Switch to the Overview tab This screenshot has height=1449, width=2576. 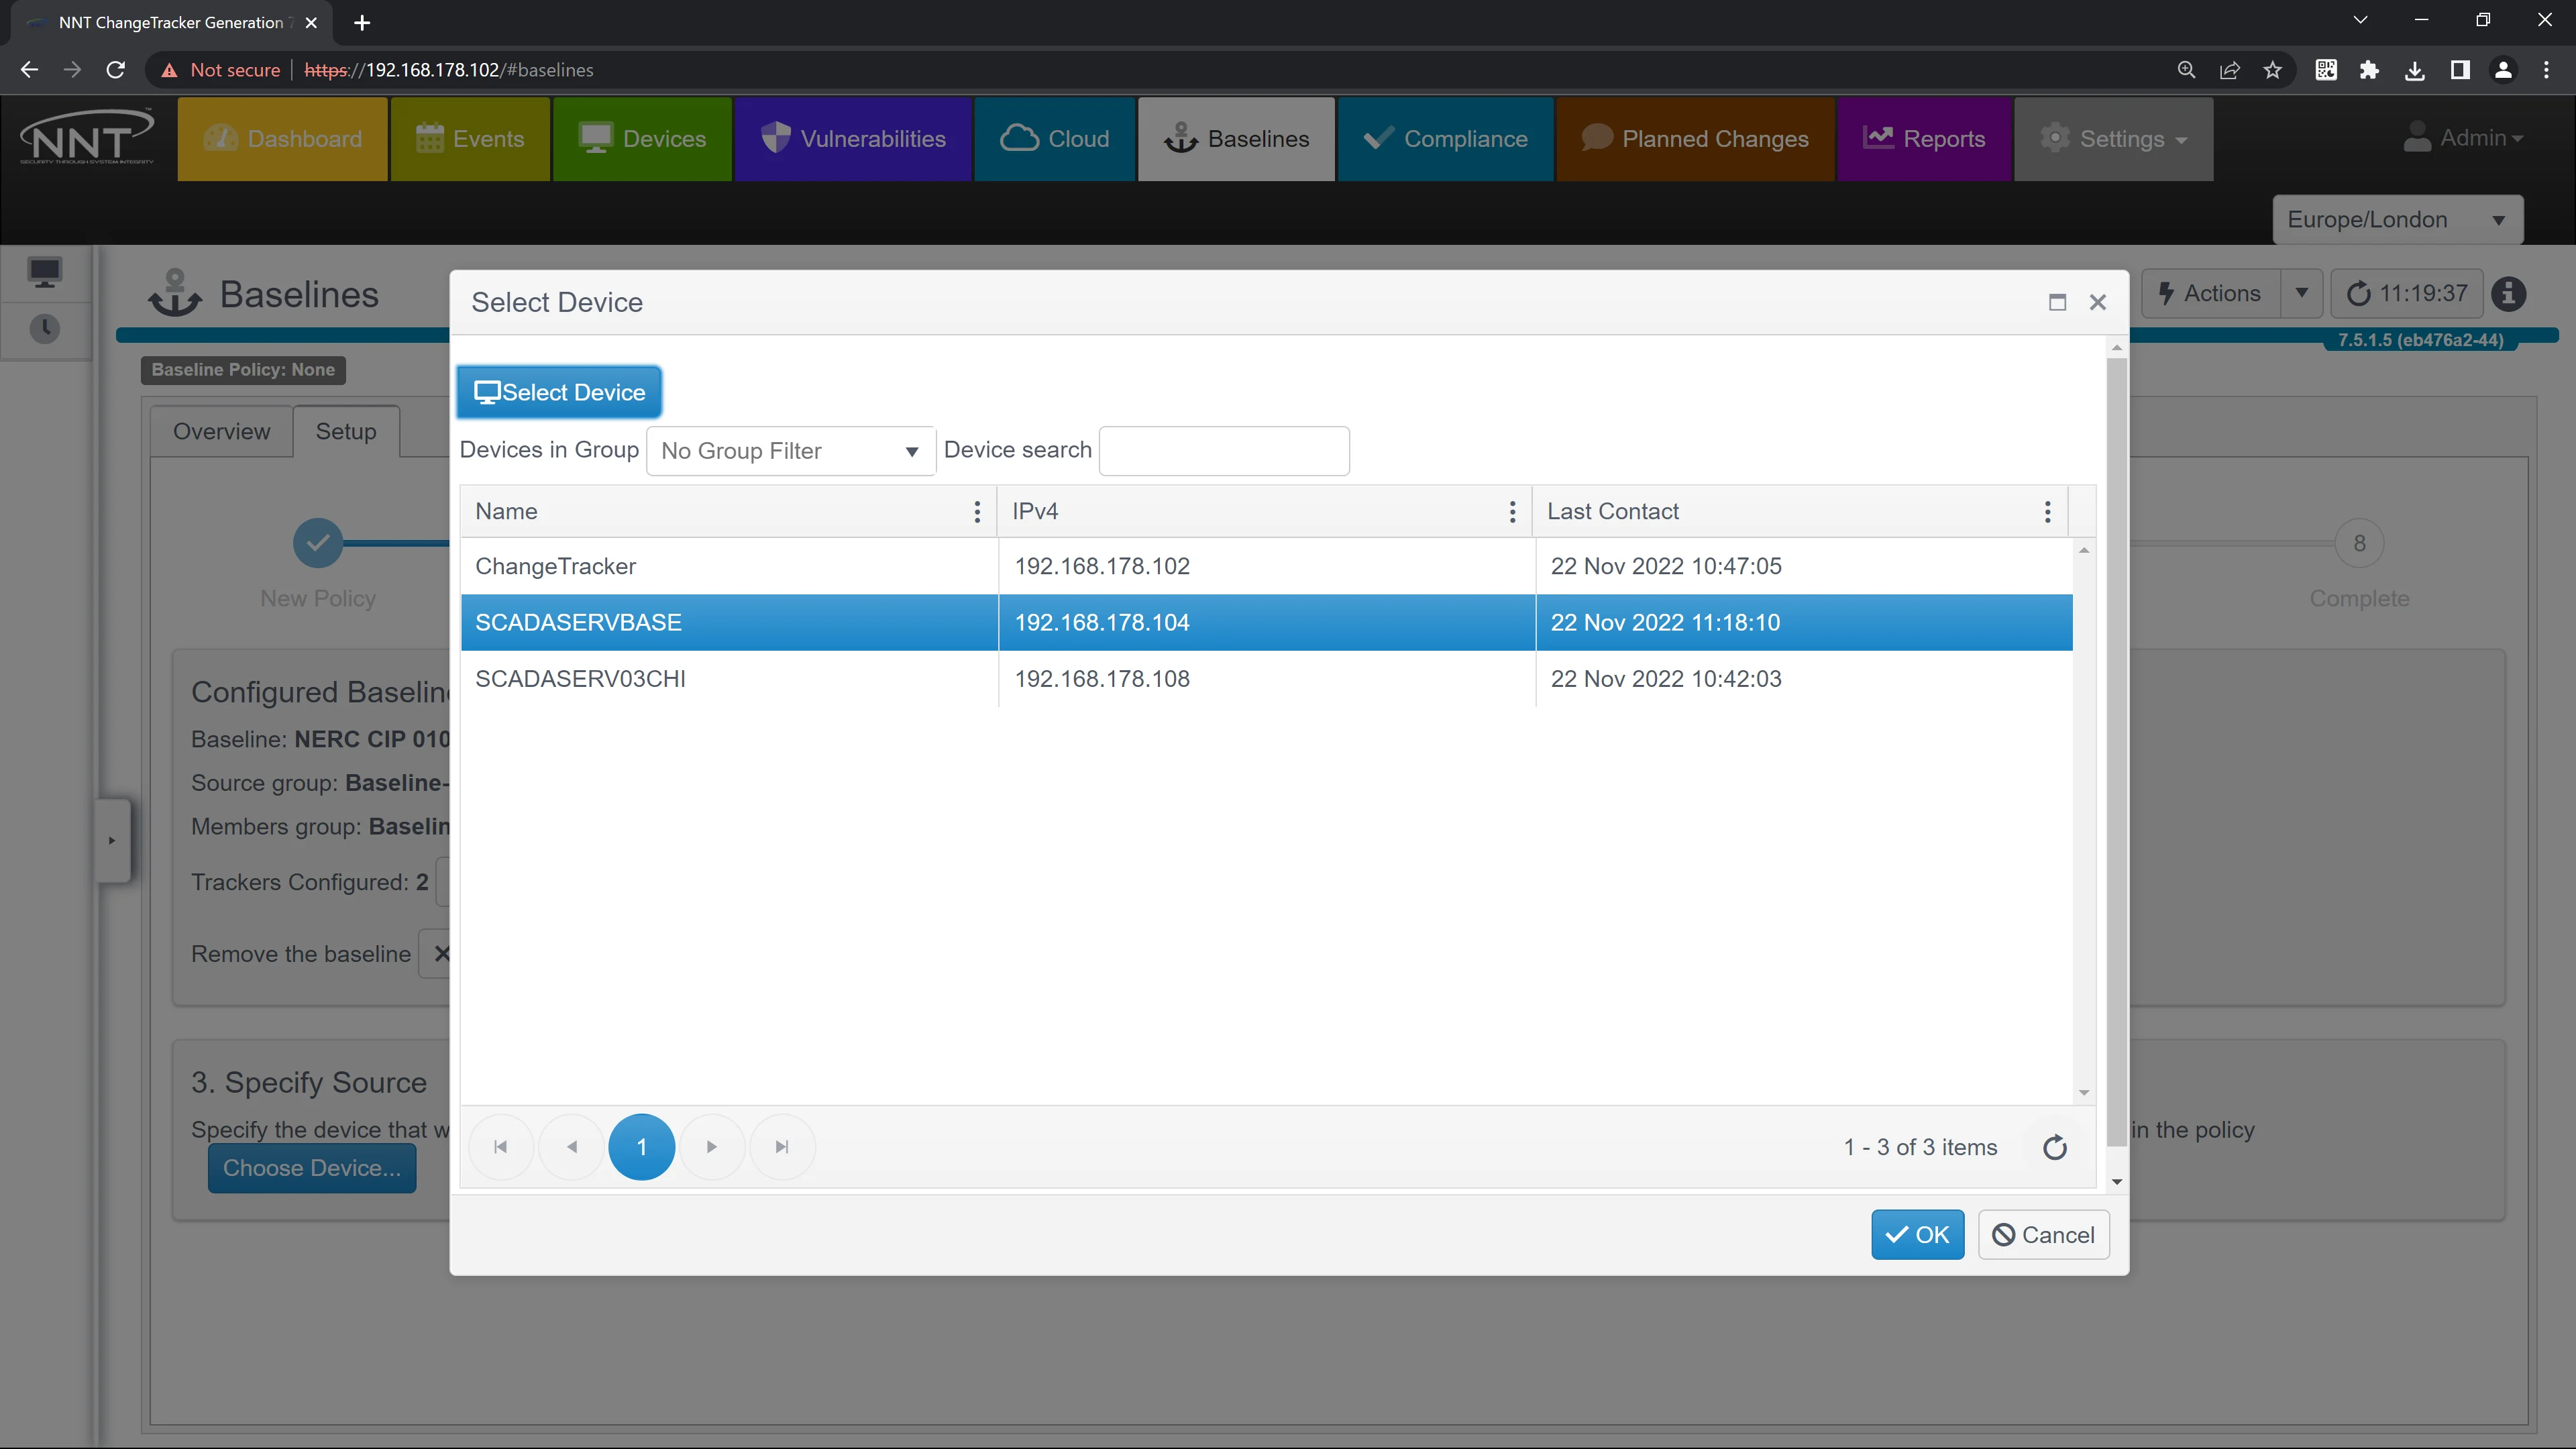click(222, 431)
